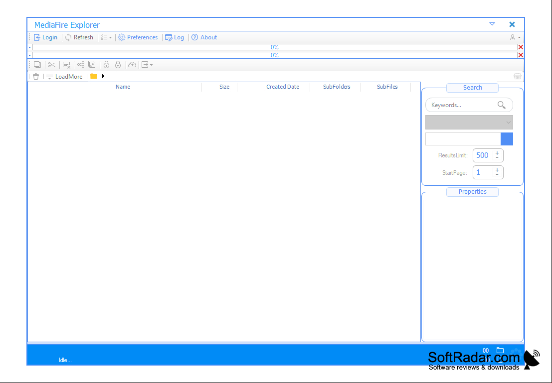Image resolution: width=552 pixels, height=383 pixels.
Task: Open the export arrow dropdown
Action: tap(147, 65)
